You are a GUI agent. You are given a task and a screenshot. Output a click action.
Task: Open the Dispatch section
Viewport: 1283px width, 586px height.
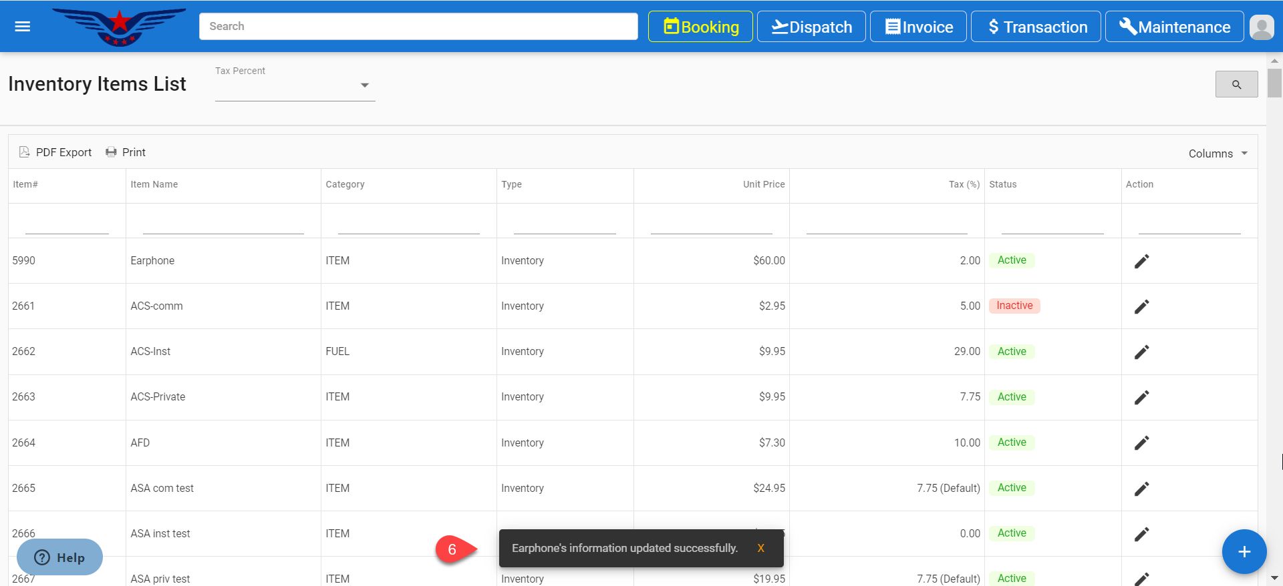click(x=811, y=27)
